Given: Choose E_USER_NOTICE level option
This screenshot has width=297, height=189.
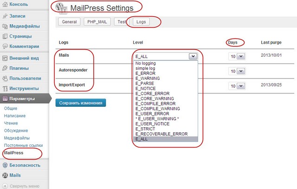Looking at the screenshot, I should pos(166,124).
